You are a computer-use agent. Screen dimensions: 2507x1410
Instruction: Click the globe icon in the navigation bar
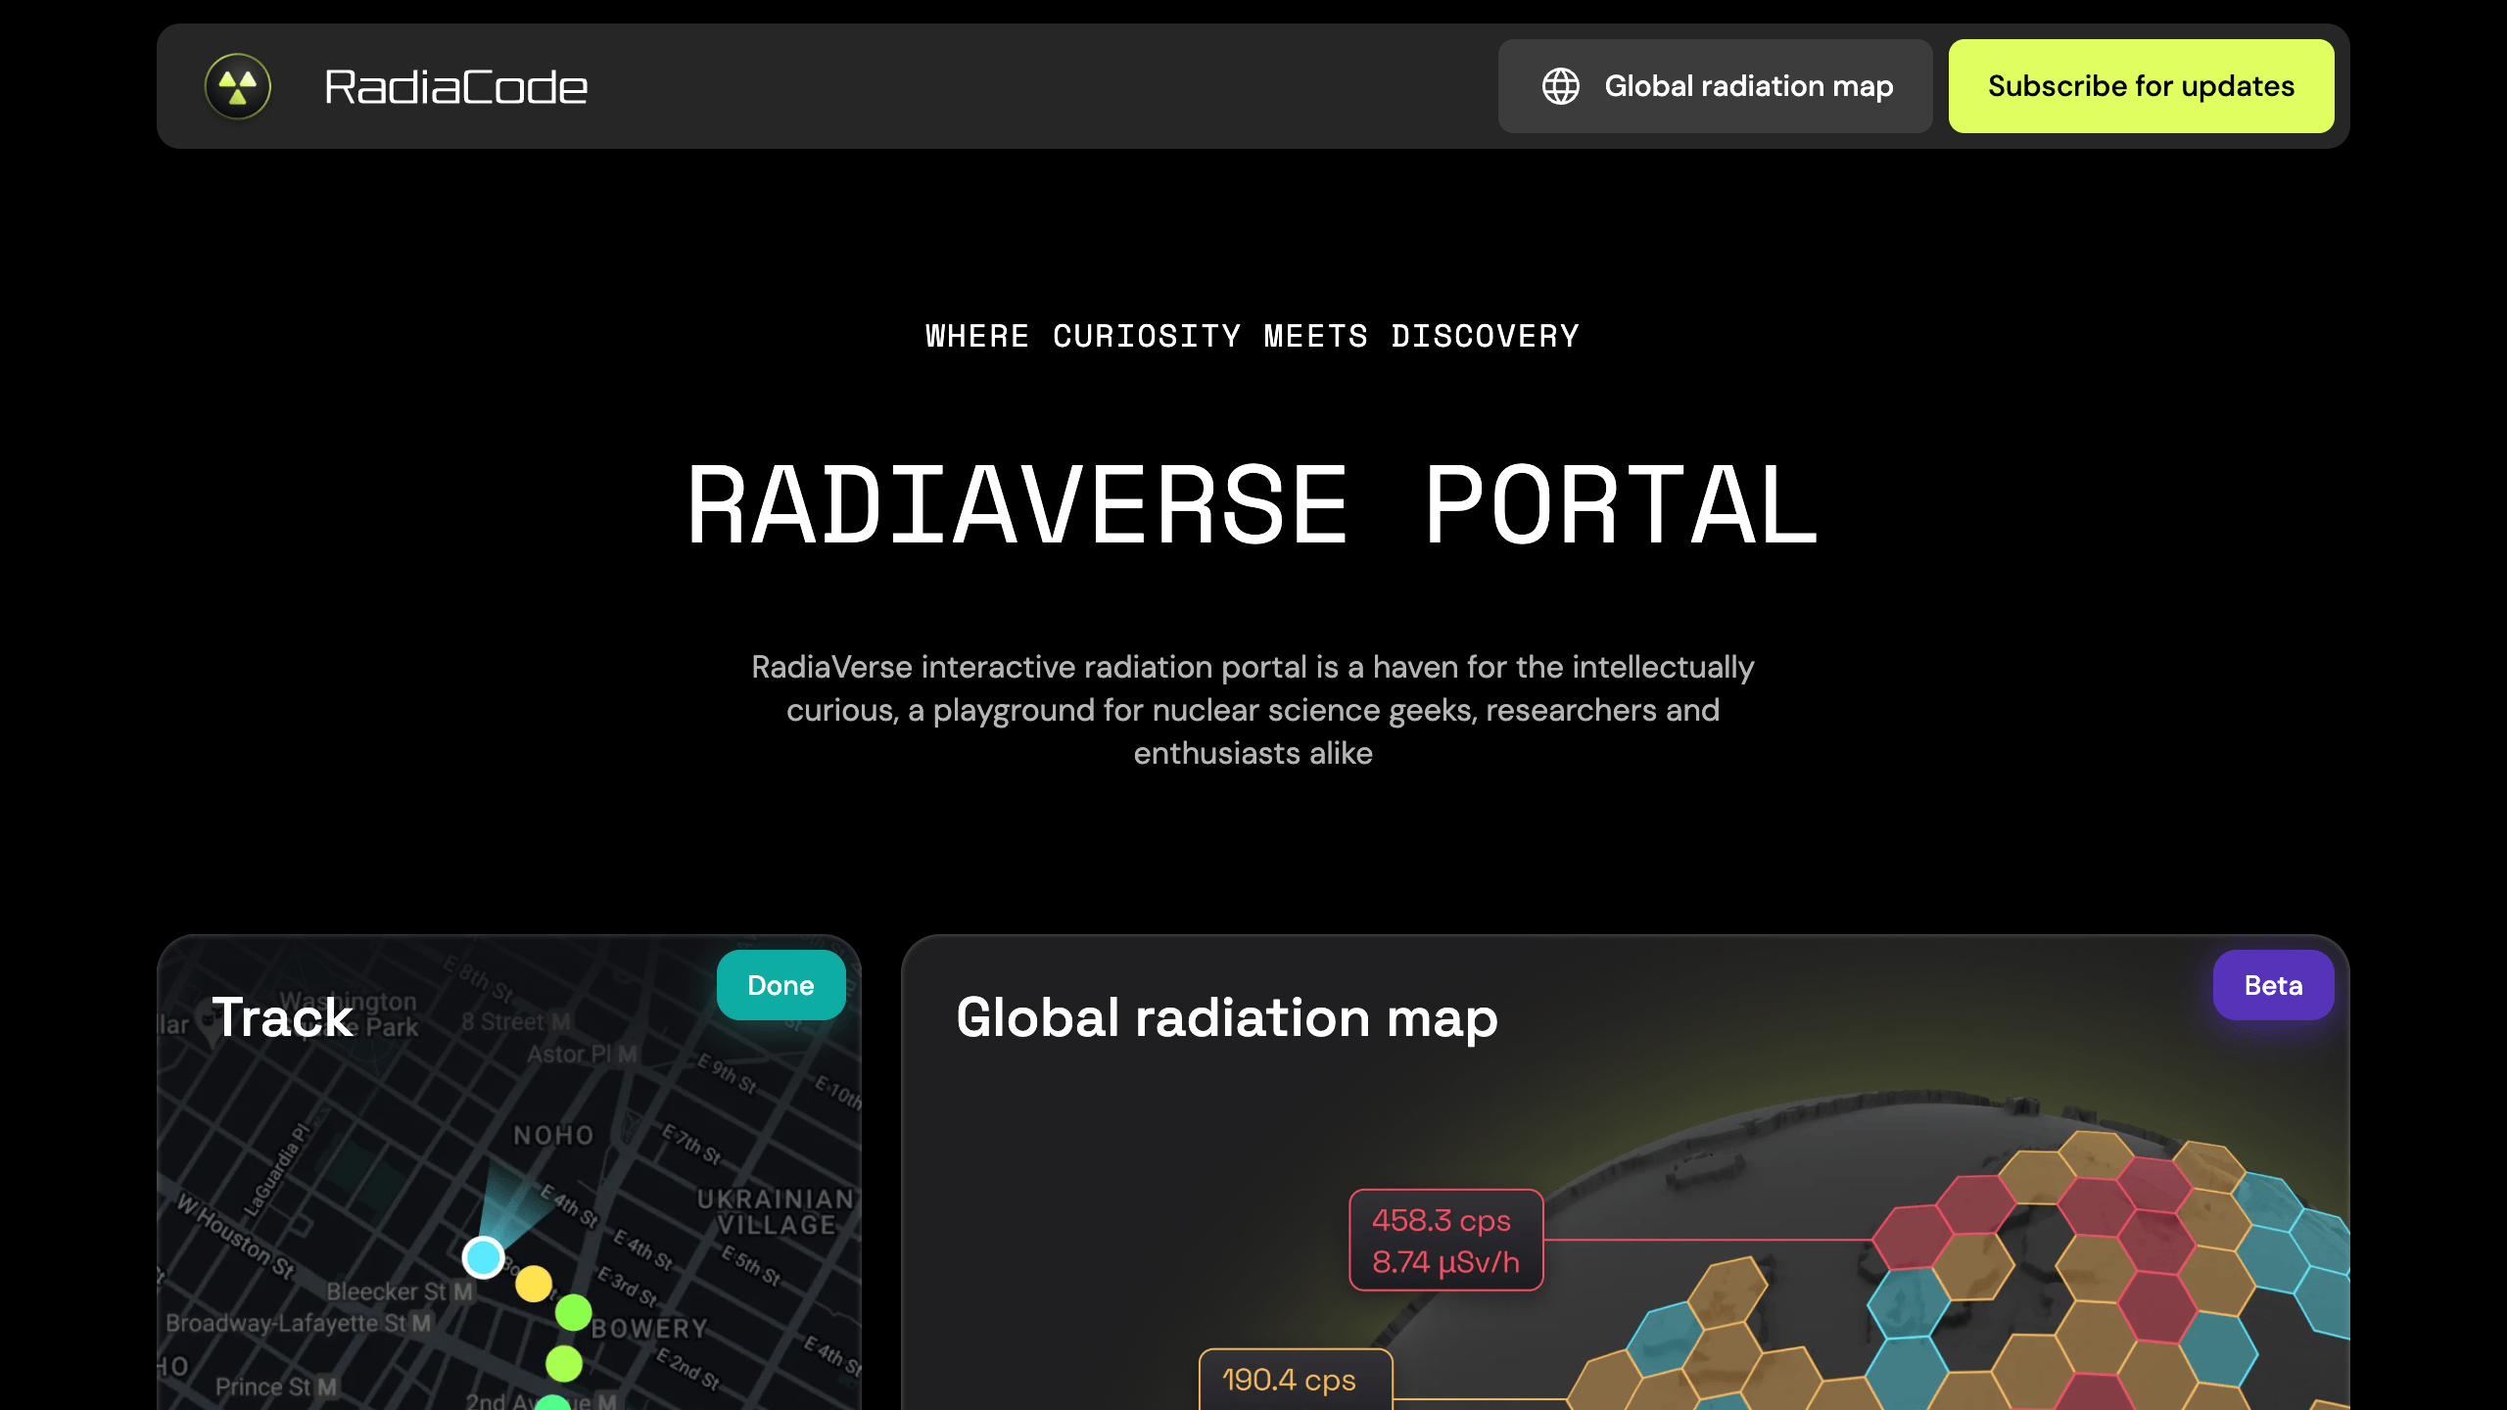tap(1561, 86)
